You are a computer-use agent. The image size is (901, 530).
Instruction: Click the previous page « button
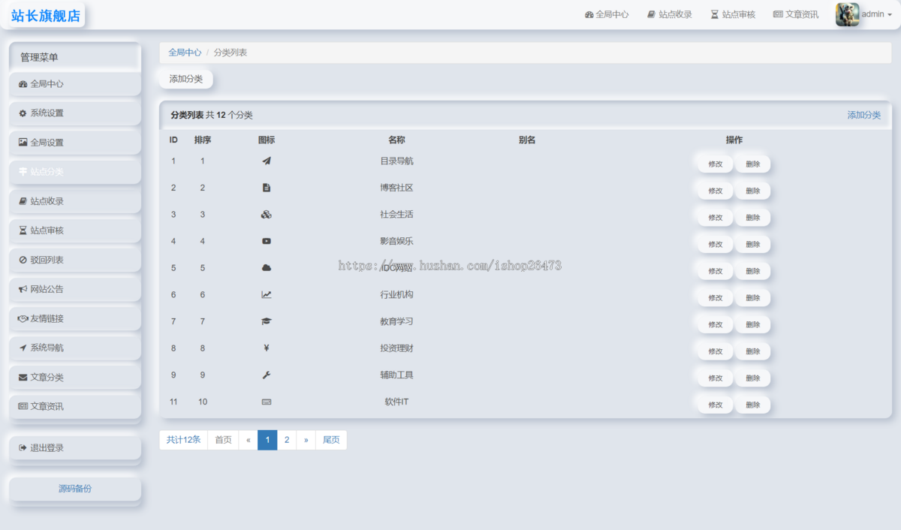248,440
